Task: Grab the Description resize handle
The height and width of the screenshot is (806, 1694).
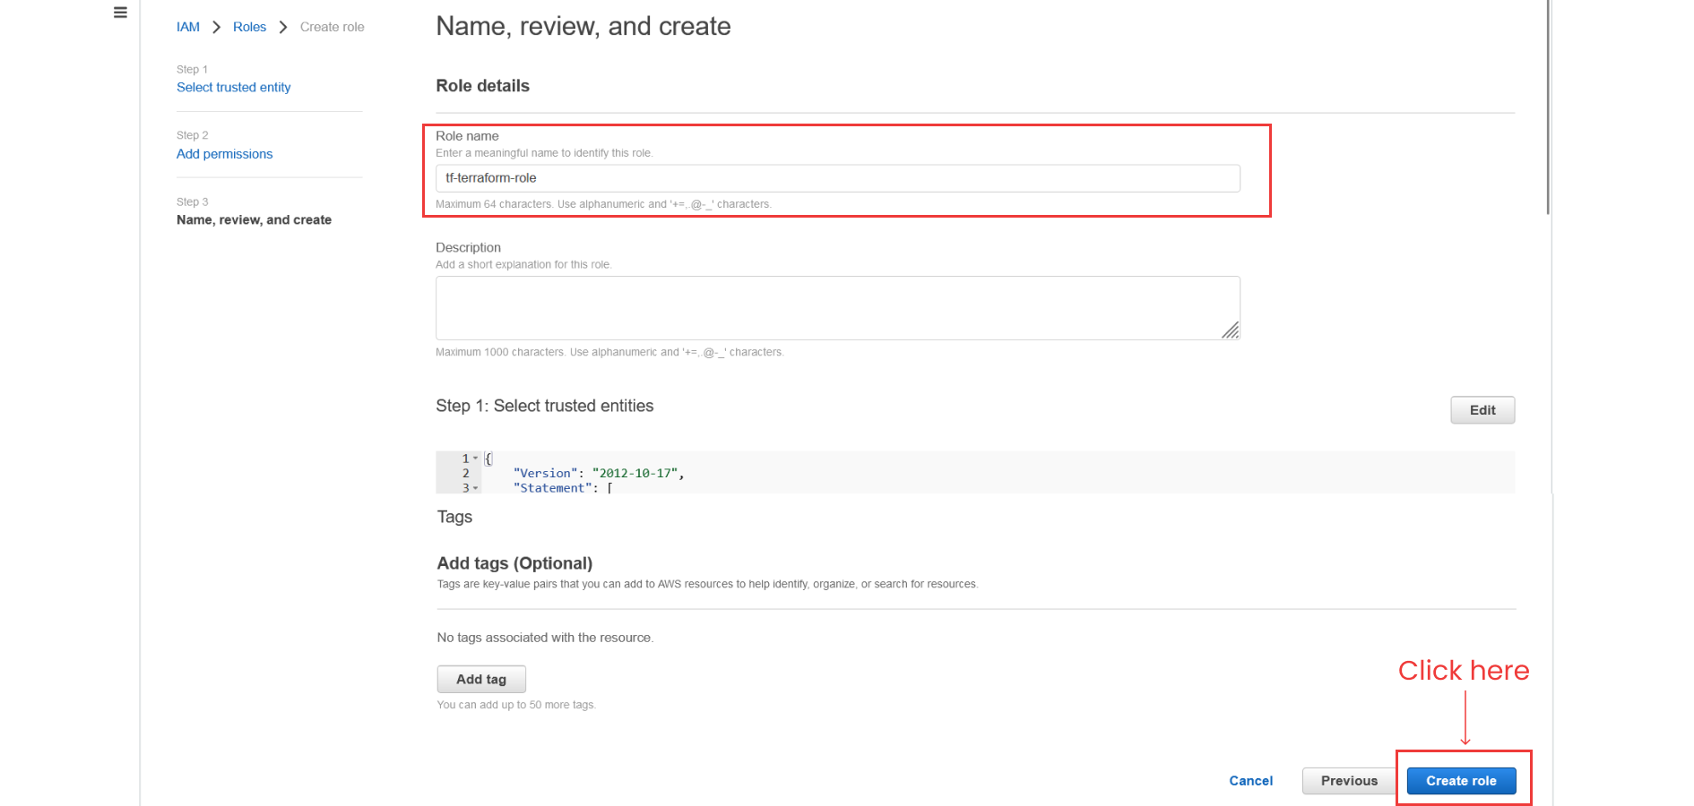Action: pos(1231,330)
